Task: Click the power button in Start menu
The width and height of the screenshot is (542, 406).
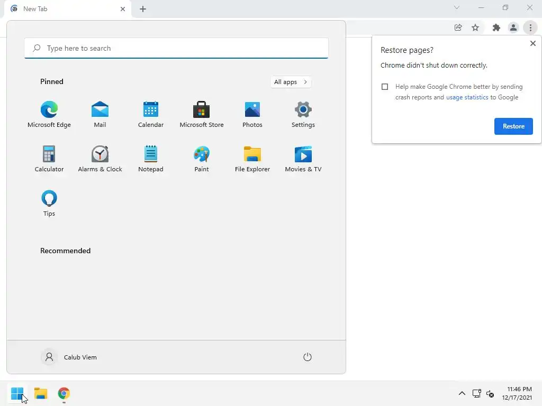Action: (x=308, y=357)
